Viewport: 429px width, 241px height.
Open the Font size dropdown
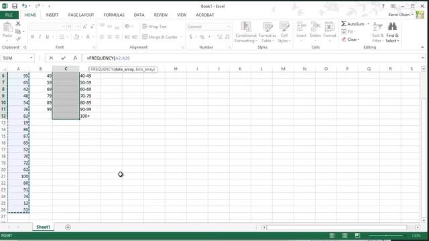78,27
